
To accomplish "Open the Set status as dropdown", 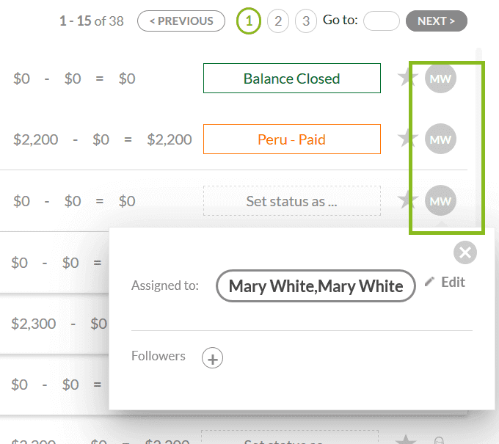I will tap(292, 200).
